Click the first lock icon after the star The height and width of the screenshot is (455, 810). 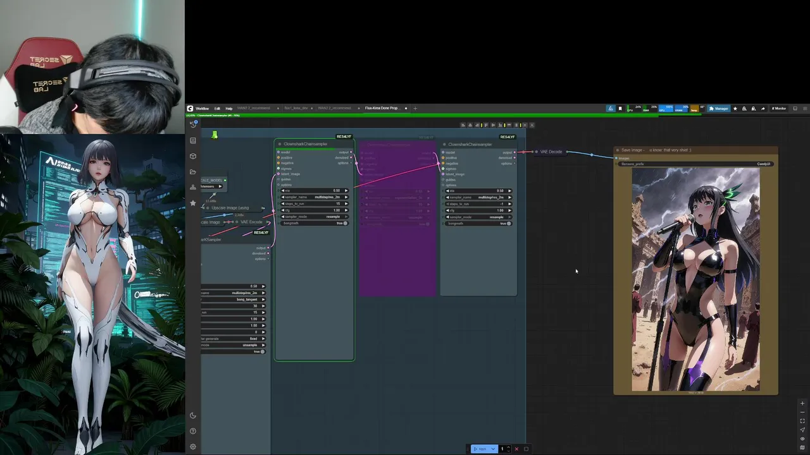[744, 109]
